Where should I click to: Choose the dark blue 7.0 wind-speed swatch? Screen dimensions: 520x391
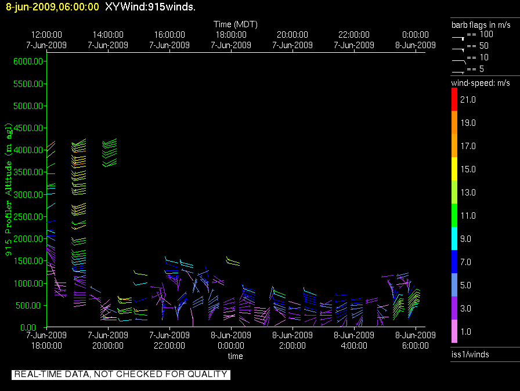point(454,262)
